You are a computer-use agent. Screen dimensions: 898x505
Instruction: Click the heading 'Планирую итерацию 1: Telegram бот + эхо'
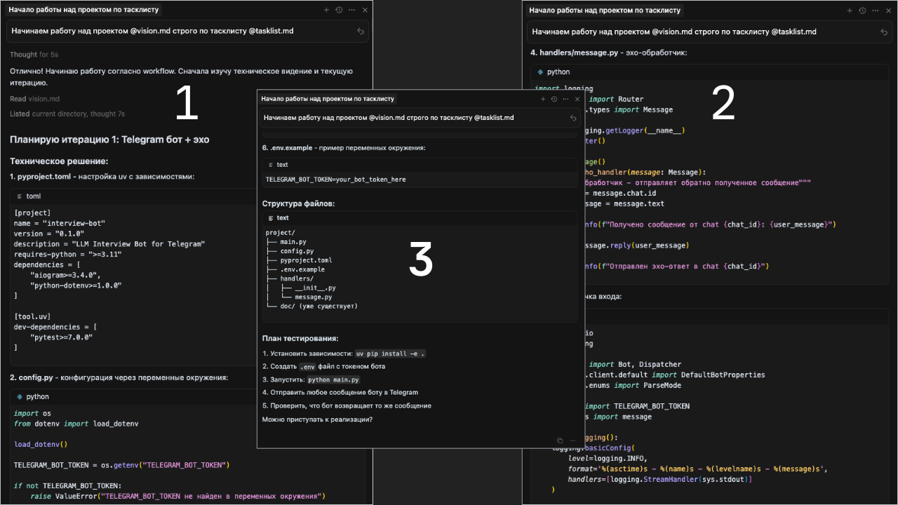click(109, 140)
